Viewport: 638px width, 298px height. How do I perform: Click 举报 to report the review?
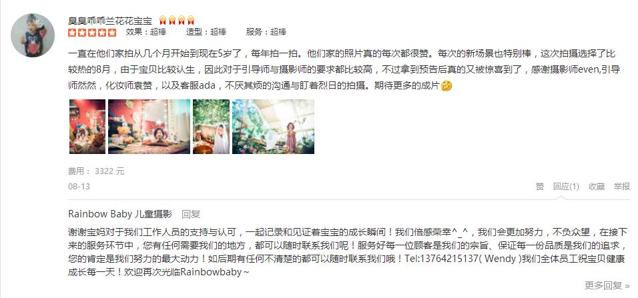tap(622, 187)
